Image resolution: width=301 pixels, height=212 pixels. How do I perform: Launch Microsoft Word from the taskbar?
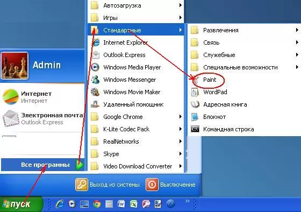(121, 204)
